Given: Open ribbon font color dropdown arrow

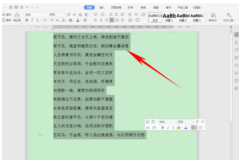Looking at the screenshot, I should [x=81, y=20].
